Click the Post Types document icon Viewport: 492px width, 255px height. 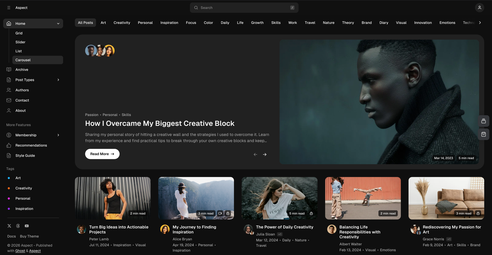pos(9,80)
